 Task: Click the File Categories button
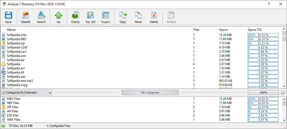150,93
